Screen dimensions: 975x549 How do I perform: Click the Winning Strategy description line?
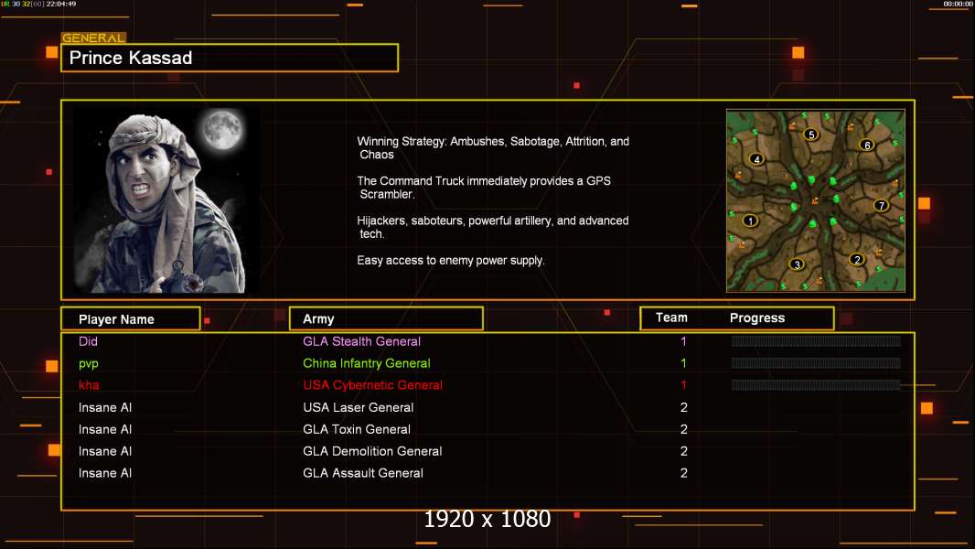pos(493,148)
